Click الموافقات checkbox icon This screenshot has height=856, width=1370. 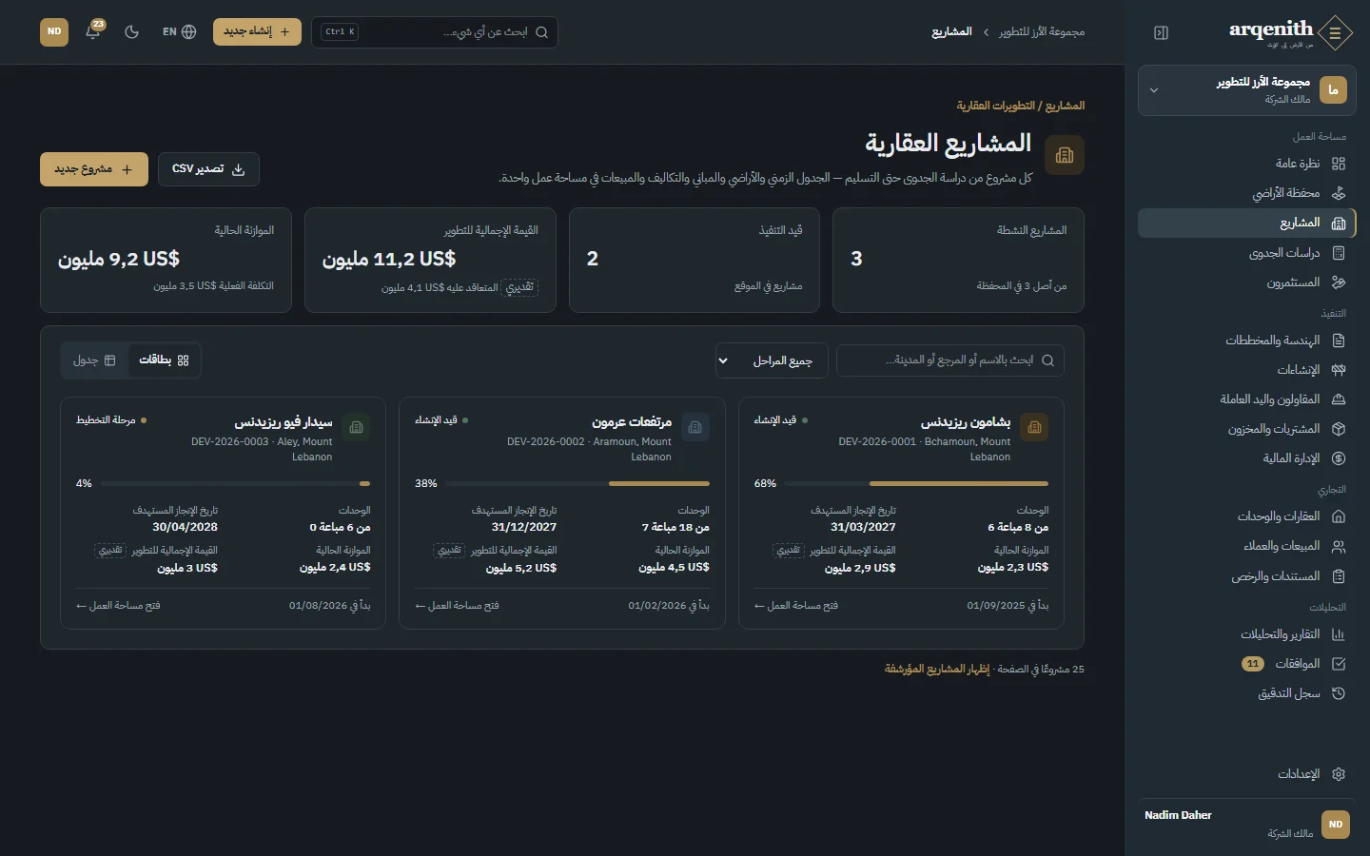(1339, 664)
